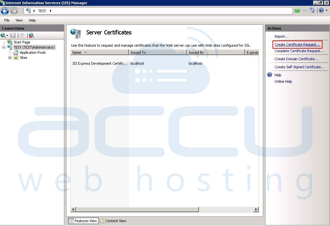Click Online Help link
This screenshot has height=226, width=330.
283,82
